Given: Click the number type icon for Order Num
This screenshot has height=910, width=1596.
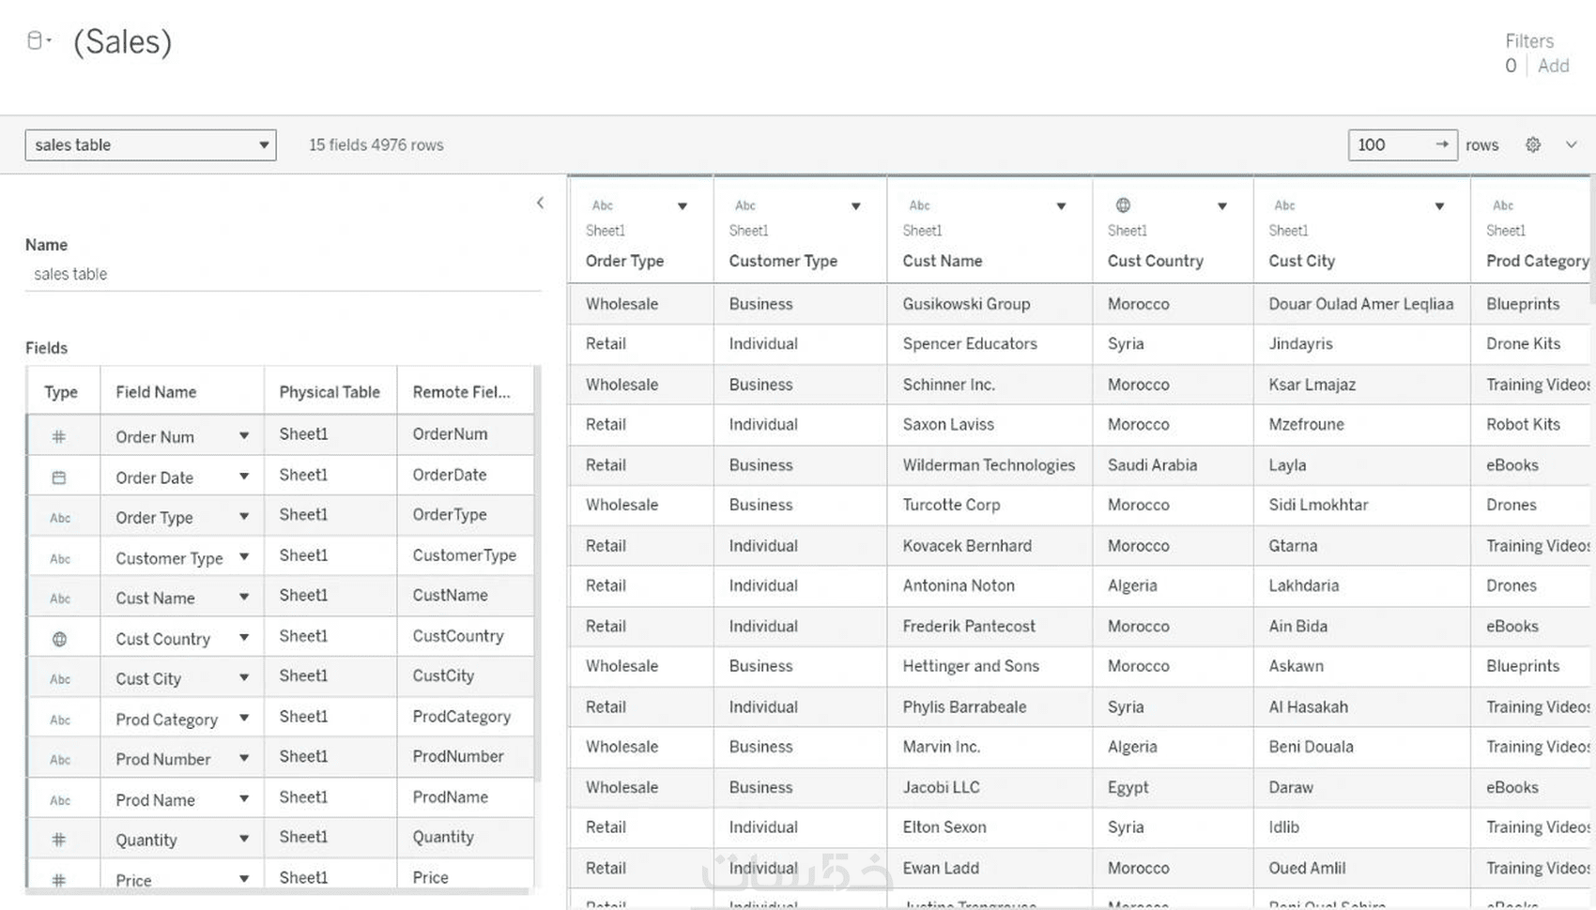Looking at the screenshot, I should pyautogui.click(x=59, y=436).
